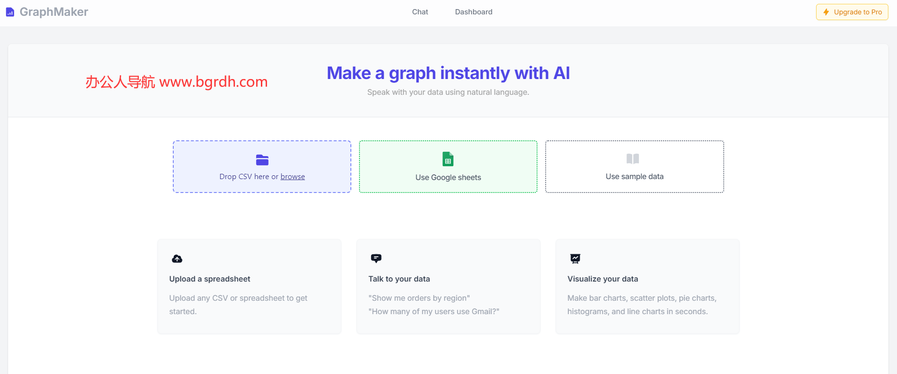897x374 pixels.
Task: Click the GraphMaker logo icon
Action: point(10,11)
